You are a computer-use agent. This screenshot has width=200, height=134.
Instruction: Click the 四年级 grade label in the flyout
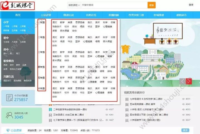pyautogui.click(x=41, y=67)
